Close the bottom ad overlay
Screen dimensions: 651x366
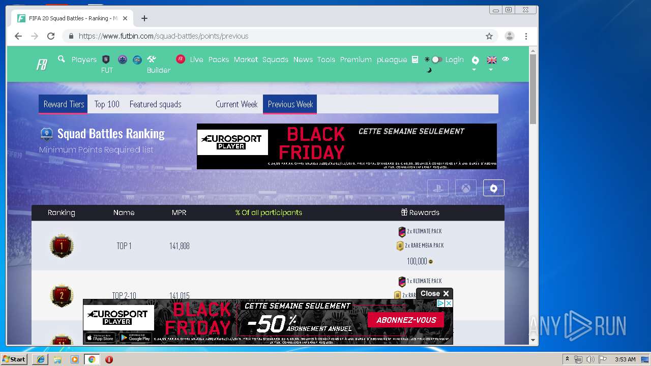[434, 293]
